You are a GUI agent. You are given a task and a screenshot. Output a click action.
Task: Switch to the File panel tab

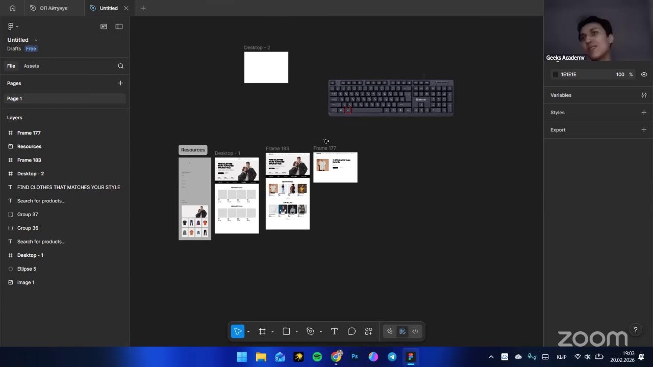[x=11, y=66]
